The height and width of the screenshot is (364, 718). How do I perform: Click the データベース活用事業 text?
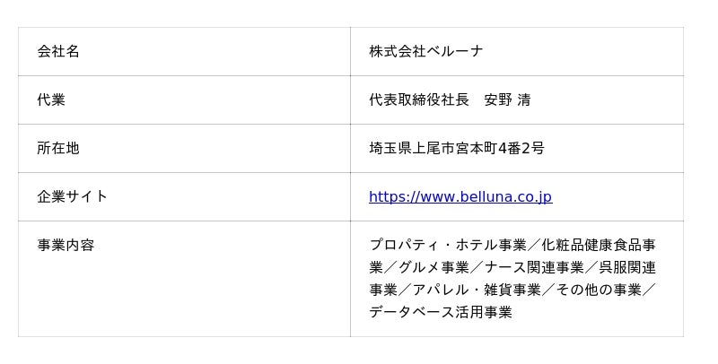coord(440,313)
